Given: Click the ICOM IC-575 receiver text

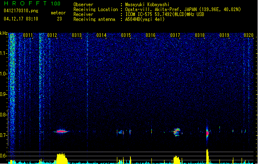Looking at the screenshot, I should [164, 14].
